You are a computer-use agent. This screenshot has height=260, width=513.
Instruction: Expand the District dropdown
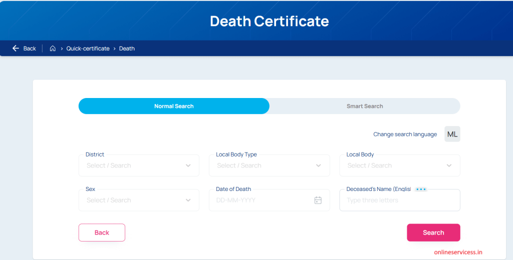139,165
